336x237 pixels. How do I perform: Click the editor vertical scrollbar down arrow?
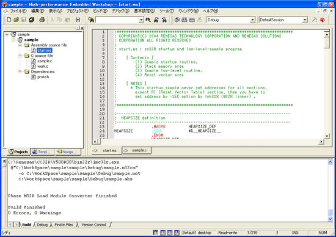click(x=327, y=136)
